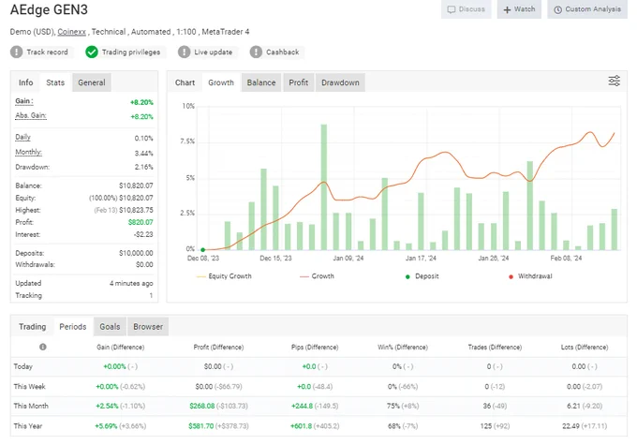Click the Discuss button
This screenshot has height=445, width=637.
click(466, 9)
